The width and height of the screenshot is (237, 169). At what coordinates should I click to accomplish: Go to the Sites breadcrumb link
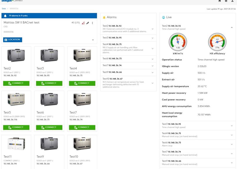tap(4, 9)
